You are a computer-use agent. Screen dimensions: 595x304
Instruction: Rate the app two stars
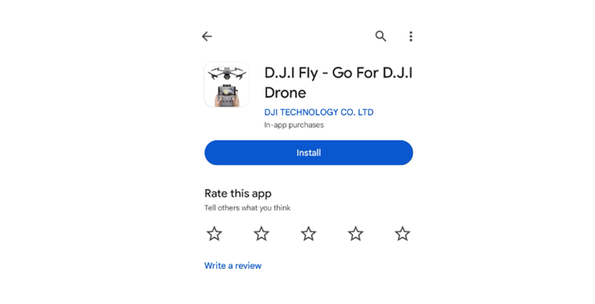tap(261, 234)
